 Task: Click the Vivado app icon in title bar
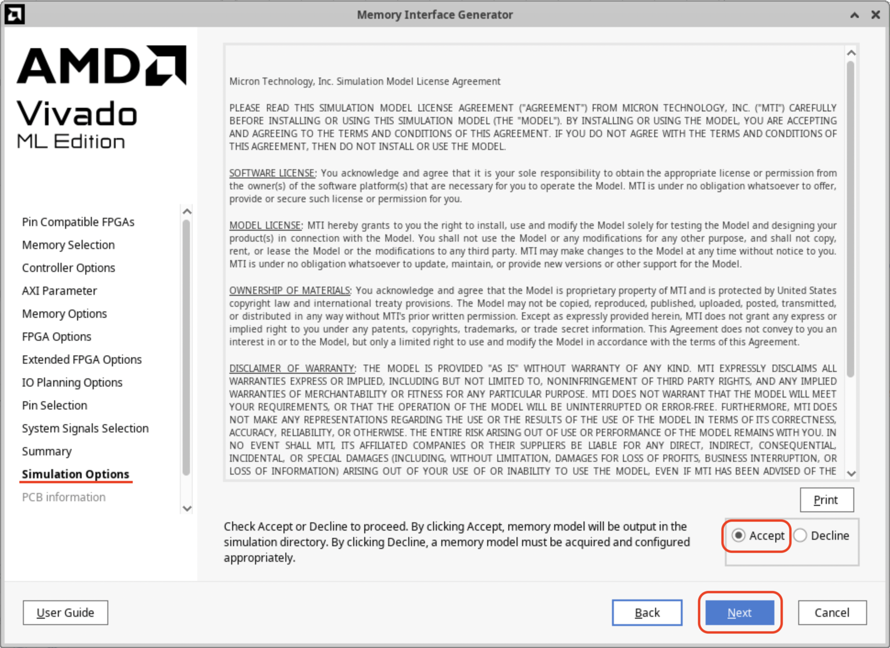coord(14,14)
